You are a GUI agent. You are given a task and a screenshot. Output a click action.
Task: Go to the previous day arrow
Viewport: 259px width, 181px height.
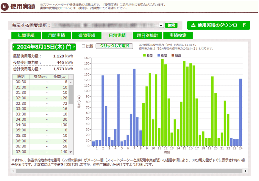coord(14,47)
